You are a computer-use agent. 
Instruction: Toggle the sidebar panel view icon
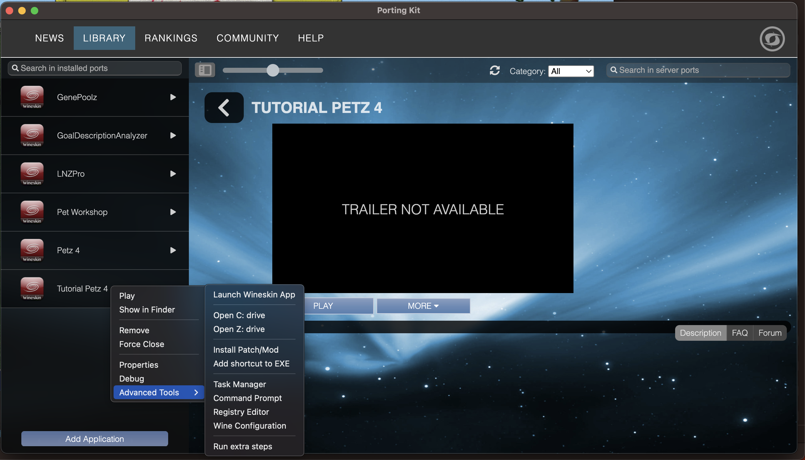pos(205,70)
